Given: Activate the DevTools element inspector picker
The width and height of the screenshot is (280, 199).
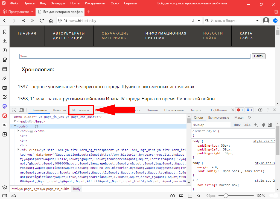Looking at the screenshot, I should point(14,110).
